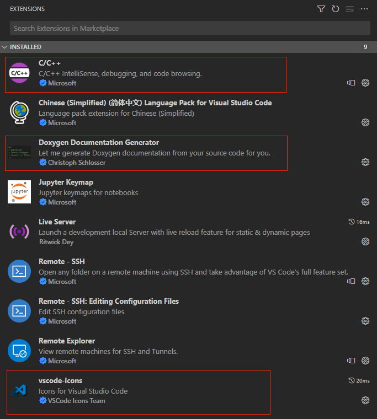
Task: Click Microsoft publisher under Jupyter Keymap
Action: tap(62, 202)
